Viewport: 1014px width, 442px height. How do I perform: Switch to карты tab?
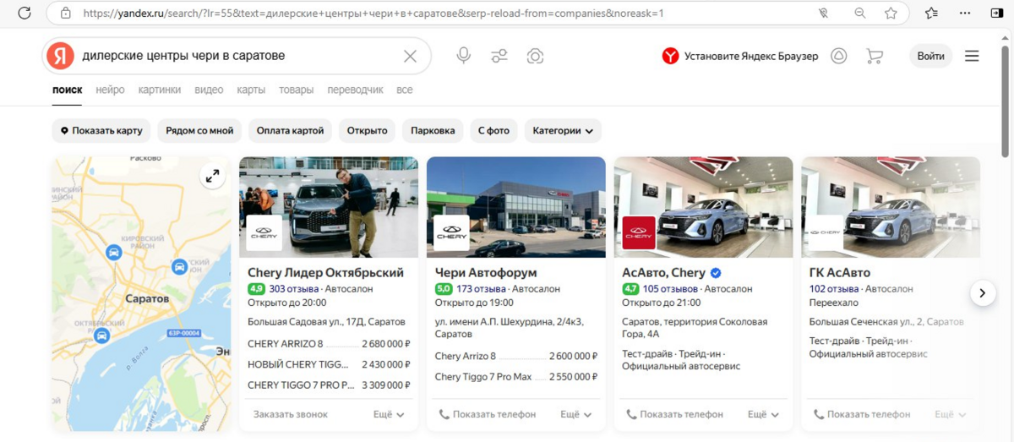pos(251,90)
